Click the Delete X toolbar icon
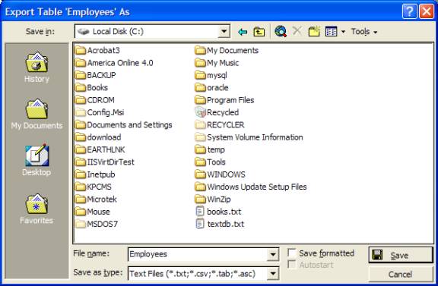This screenshot has height=286, width=438. 297,31
